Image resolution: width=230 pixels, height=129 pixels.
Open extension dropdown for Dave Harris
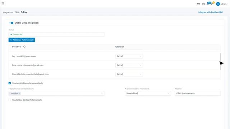point(129,65)
